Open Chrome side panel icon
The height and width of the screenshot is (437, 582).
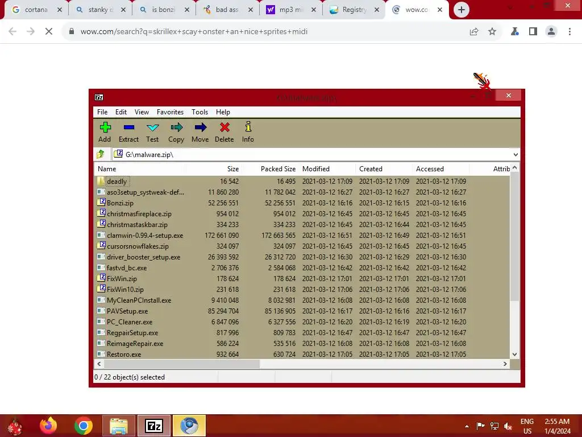coord(533,32)
